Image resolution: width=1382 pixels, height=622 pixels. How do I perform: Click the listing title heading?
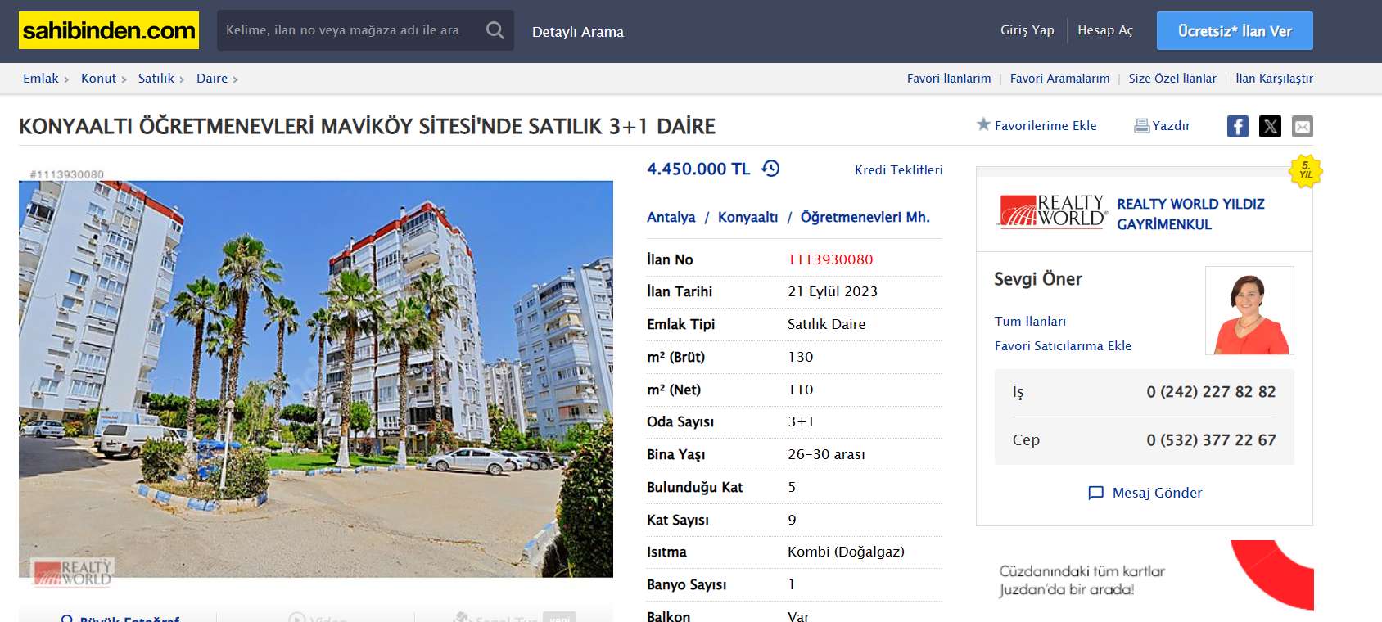pyautogui.click(x=367, y=127)
